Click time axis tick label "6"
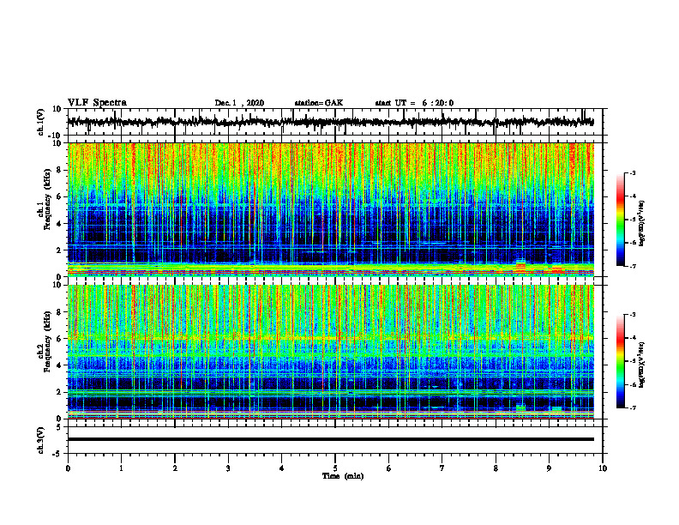The image size is (679, 525). click(389, 468)
